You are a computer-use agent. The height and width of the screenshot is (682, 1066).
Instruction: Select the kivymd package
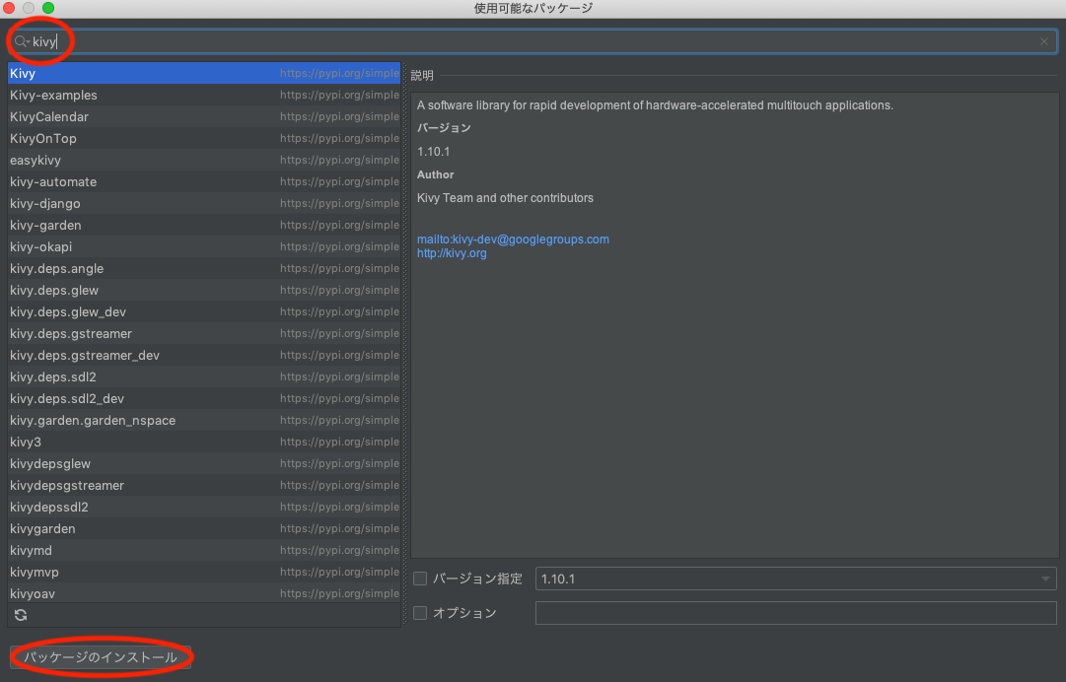204,550
